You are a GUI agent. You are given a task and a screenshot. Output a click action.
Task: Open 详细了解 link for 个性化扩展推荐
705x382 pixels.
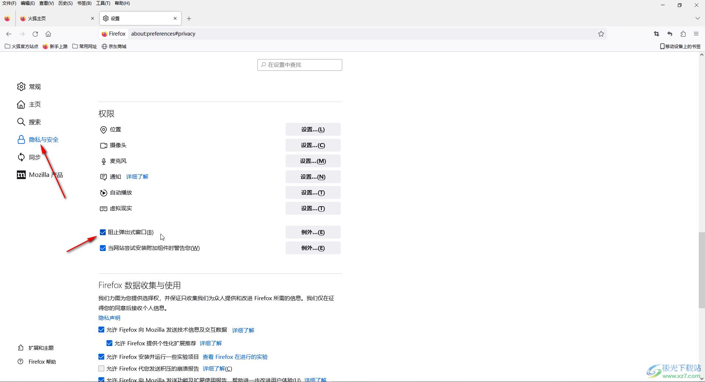point(211,343)
